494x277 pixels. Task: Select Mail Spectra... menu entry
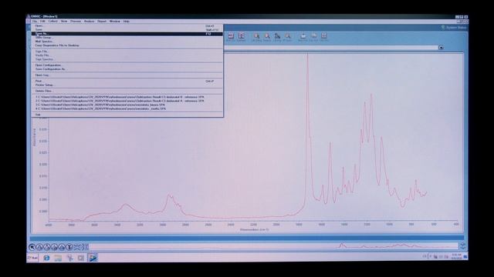127,42
